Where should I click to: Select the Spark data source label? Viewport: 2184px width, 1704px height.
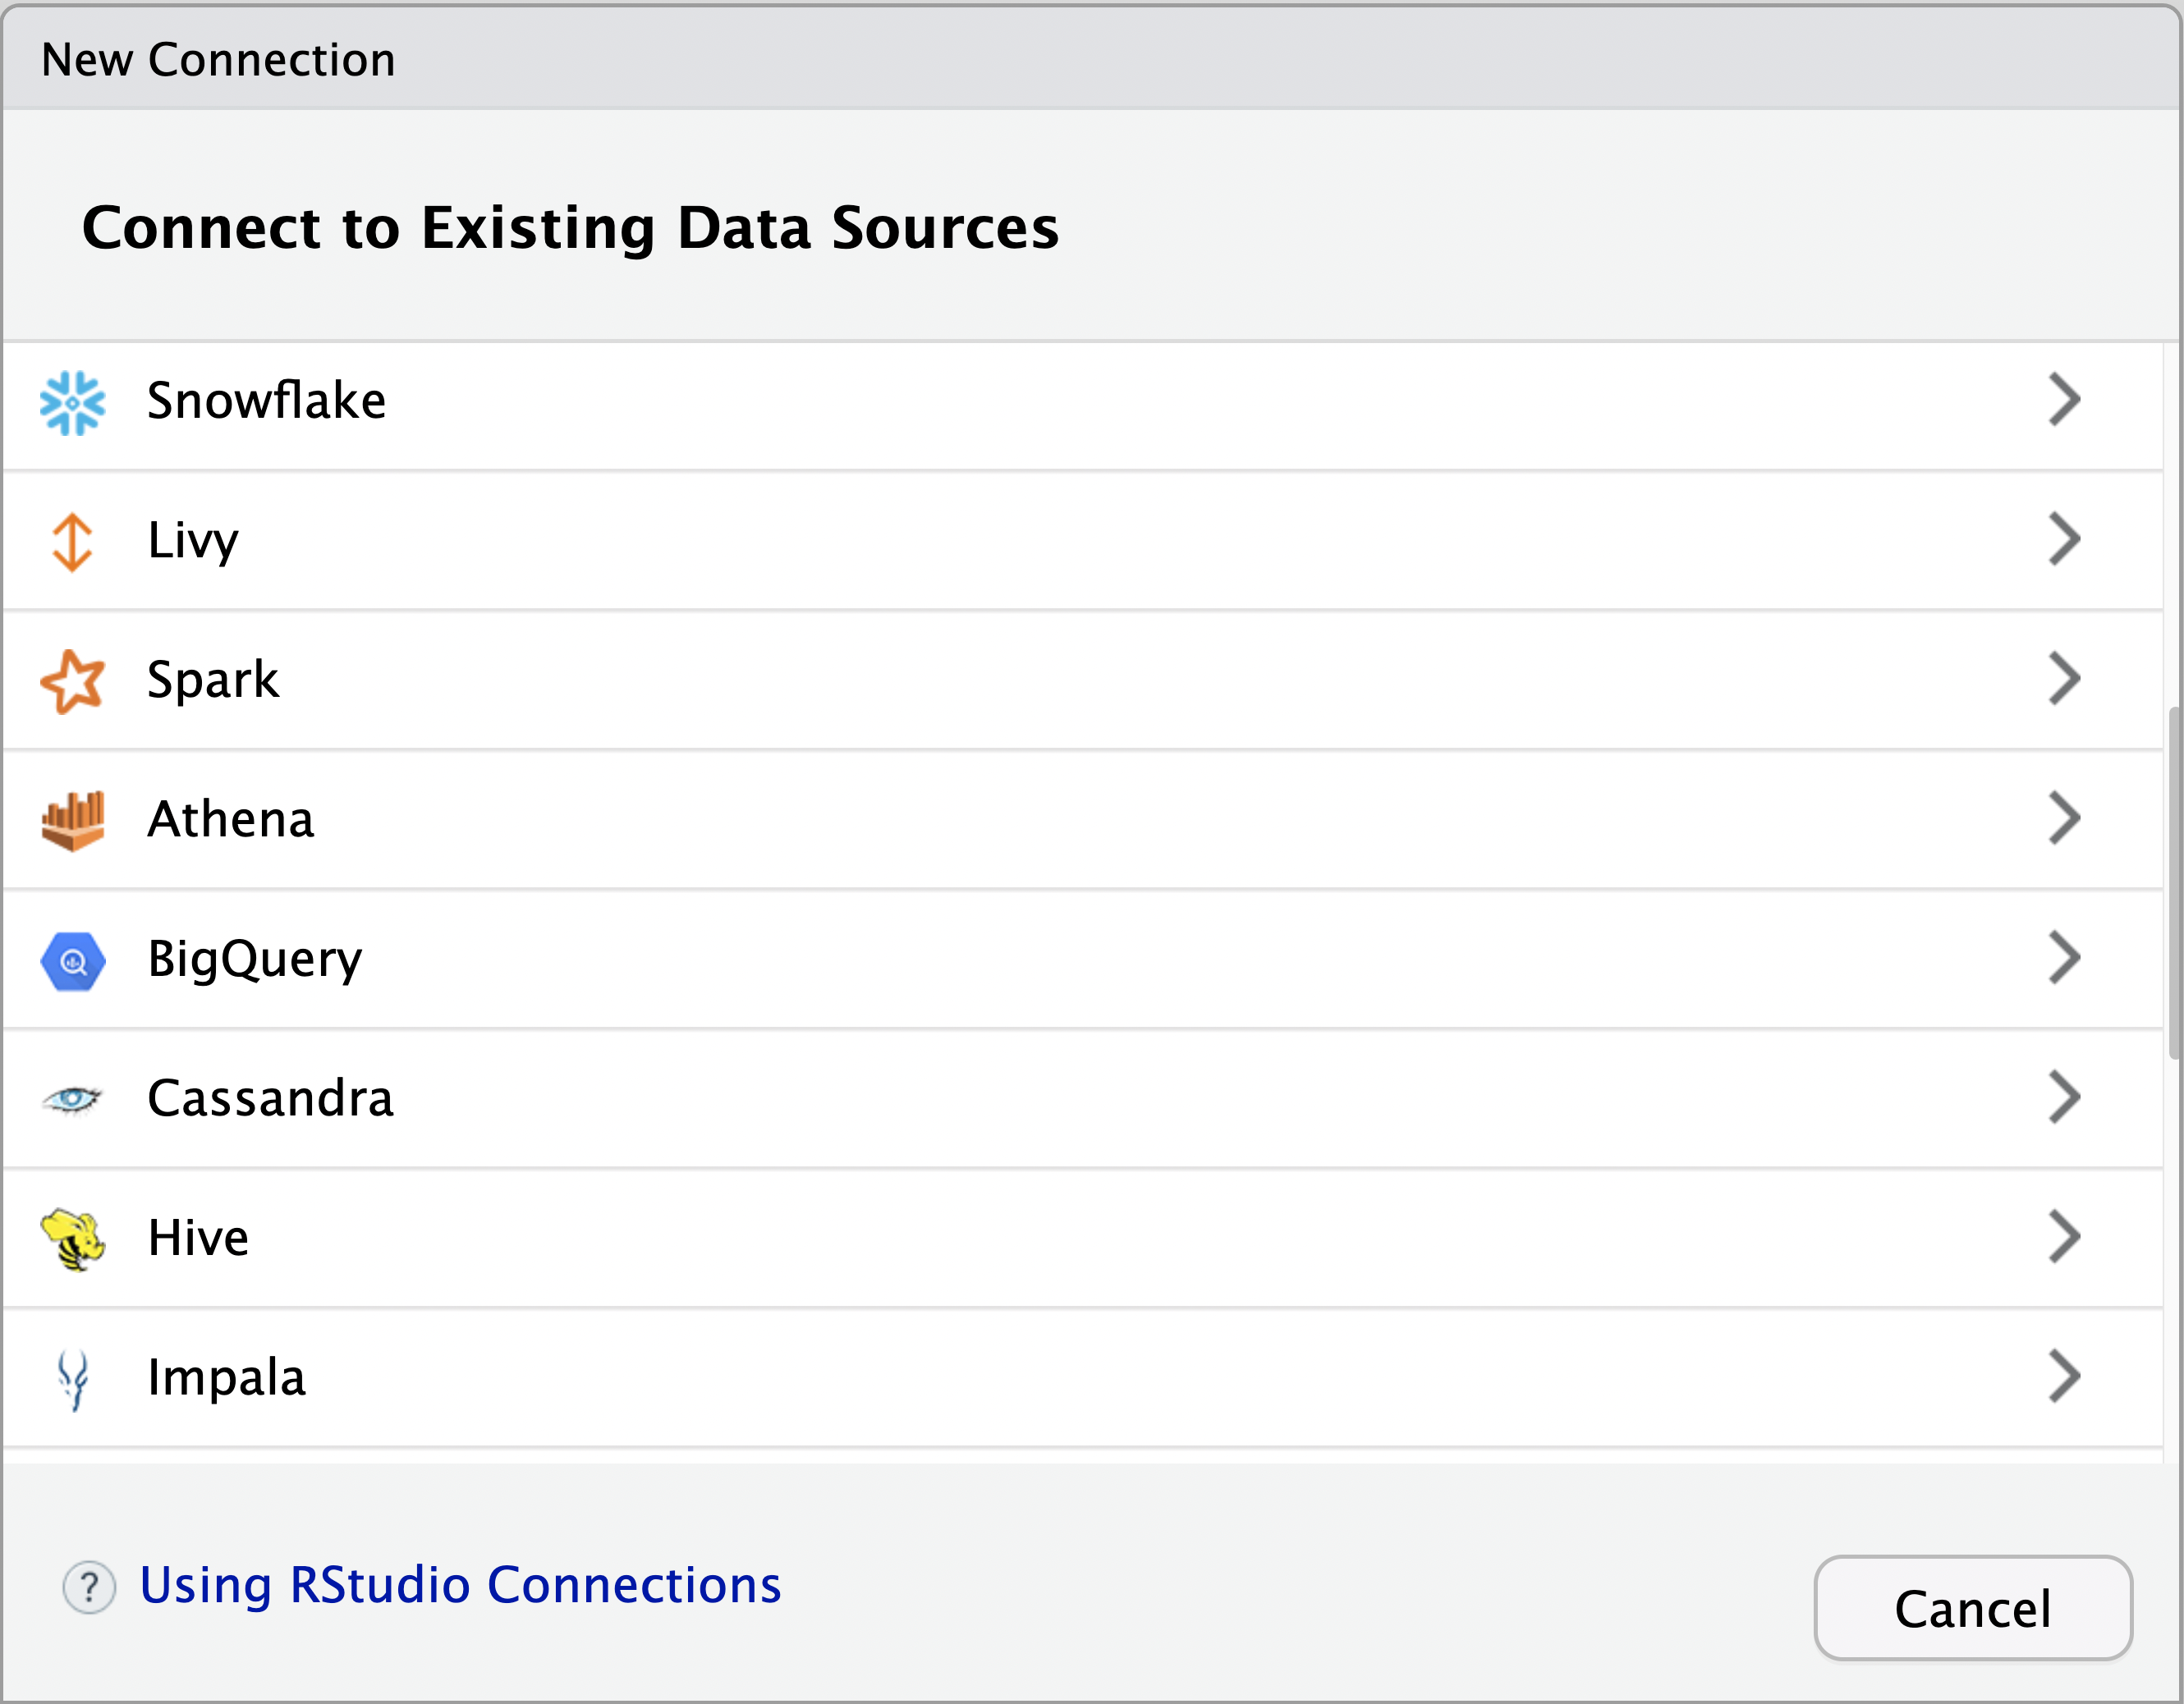[x=213, y=680]
